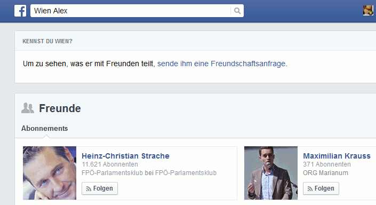This screenshot has width=376, height=205.
Task: Open Maximilian Krauss's profile photo
Action: [x=271, y=173]
